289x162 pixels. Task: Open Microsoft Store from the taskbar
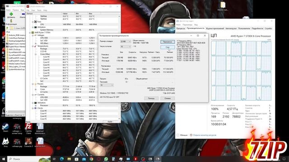coord(76,159)
